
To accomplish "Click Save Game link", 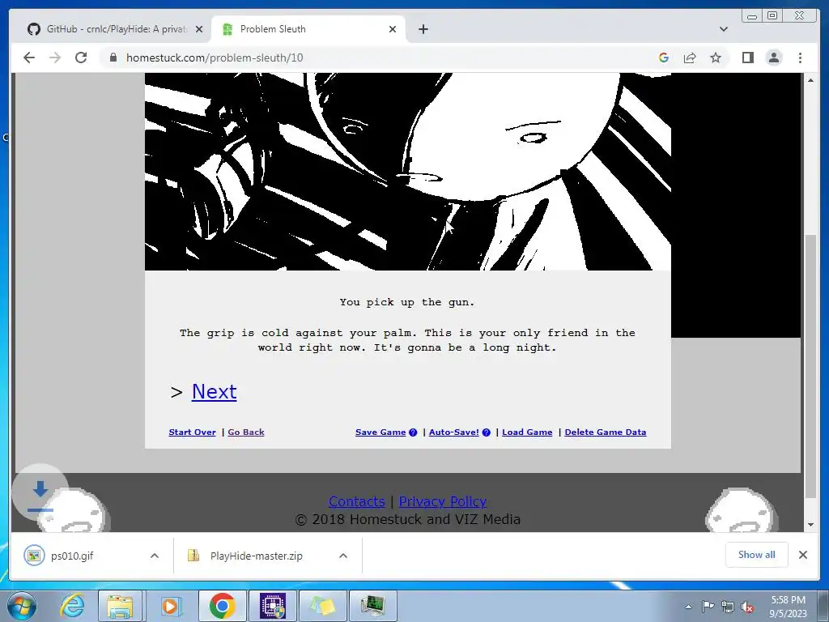I will (x=380, y=432).
